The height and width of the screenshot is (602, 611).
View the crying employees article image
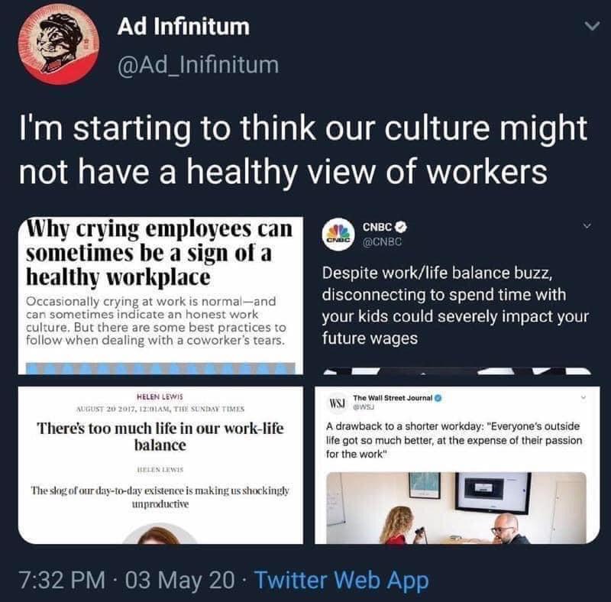pos(160,296)
